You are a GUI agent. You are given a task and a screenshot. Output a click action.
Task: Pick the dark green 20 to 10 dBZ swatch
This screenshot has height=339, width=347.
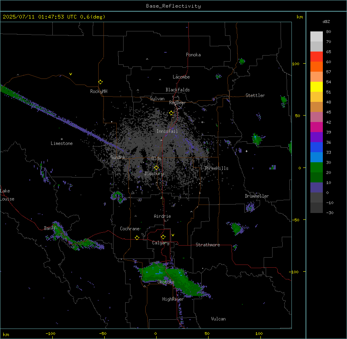[316, 178]
